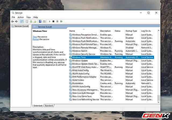Click gear icon beside Workstation
The image size is (172, 120).
[70, 83]
